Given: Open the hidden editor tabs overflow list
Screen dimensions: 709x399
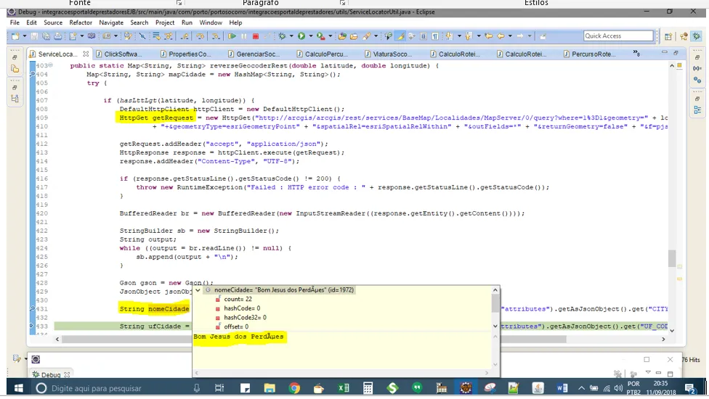Looking at the screenshot, I should click(637, 53).
